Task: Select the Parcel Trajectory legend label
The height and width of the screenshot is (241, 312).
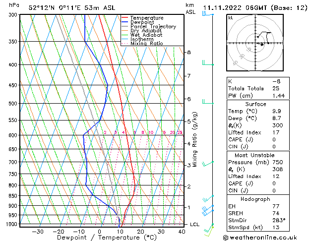Action: click(153, 26)
